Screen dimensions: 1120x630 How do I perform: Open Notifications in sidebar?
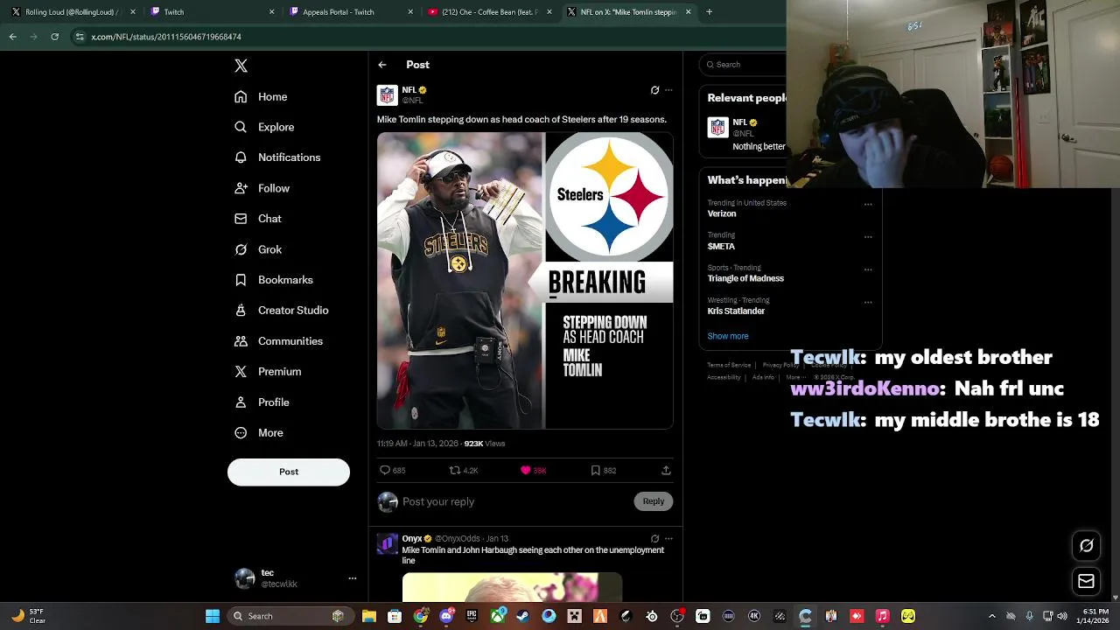pos(277,157)
